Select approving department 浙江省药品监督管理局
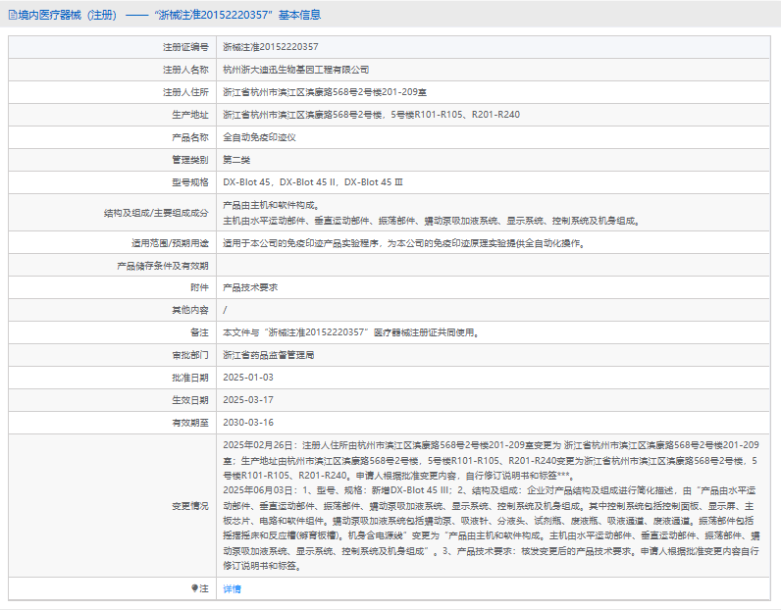The image size is (781, 610). 269,355
